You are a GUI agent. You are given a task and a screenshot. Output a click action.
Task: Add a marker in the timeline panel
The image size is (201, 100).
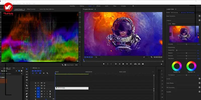pos(44,73)
